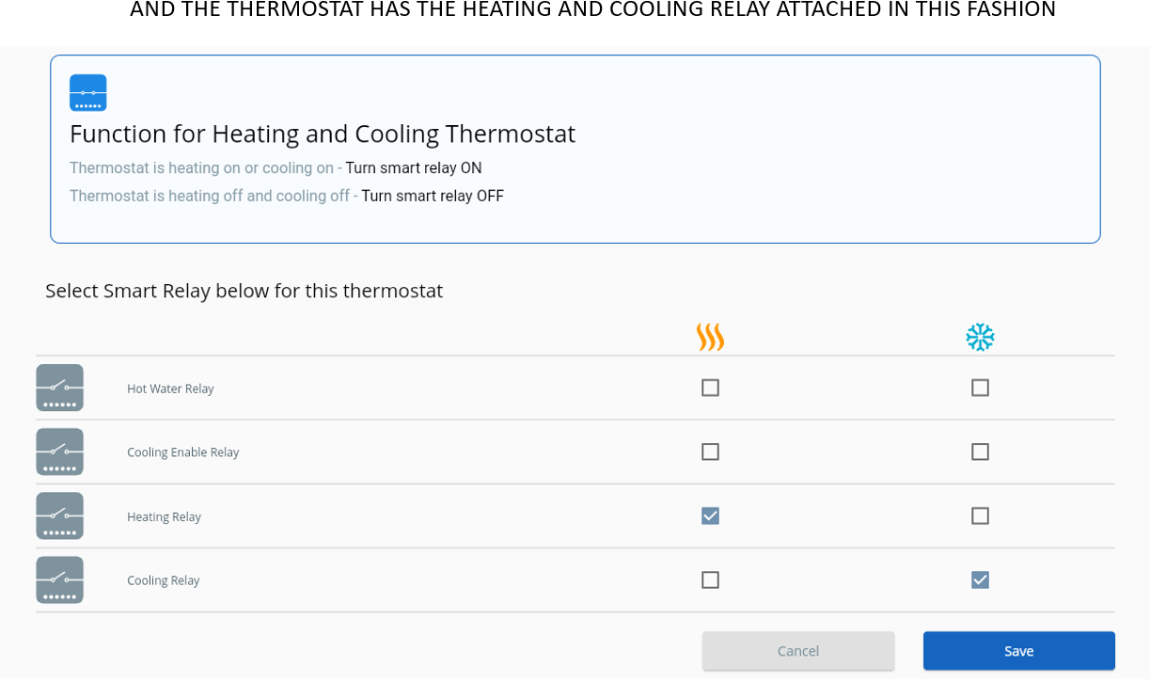Click the Function for Heating and Cooling Thermostat title
This screenshot has width=1150, height=682.
point(323,134)
